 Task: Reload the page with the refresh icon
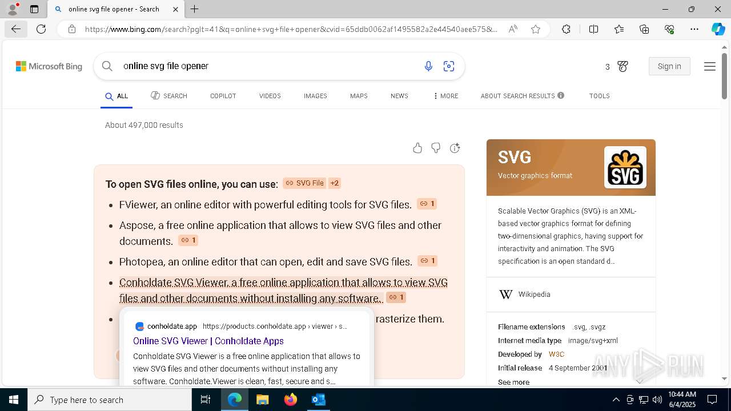tap(41, 29)
